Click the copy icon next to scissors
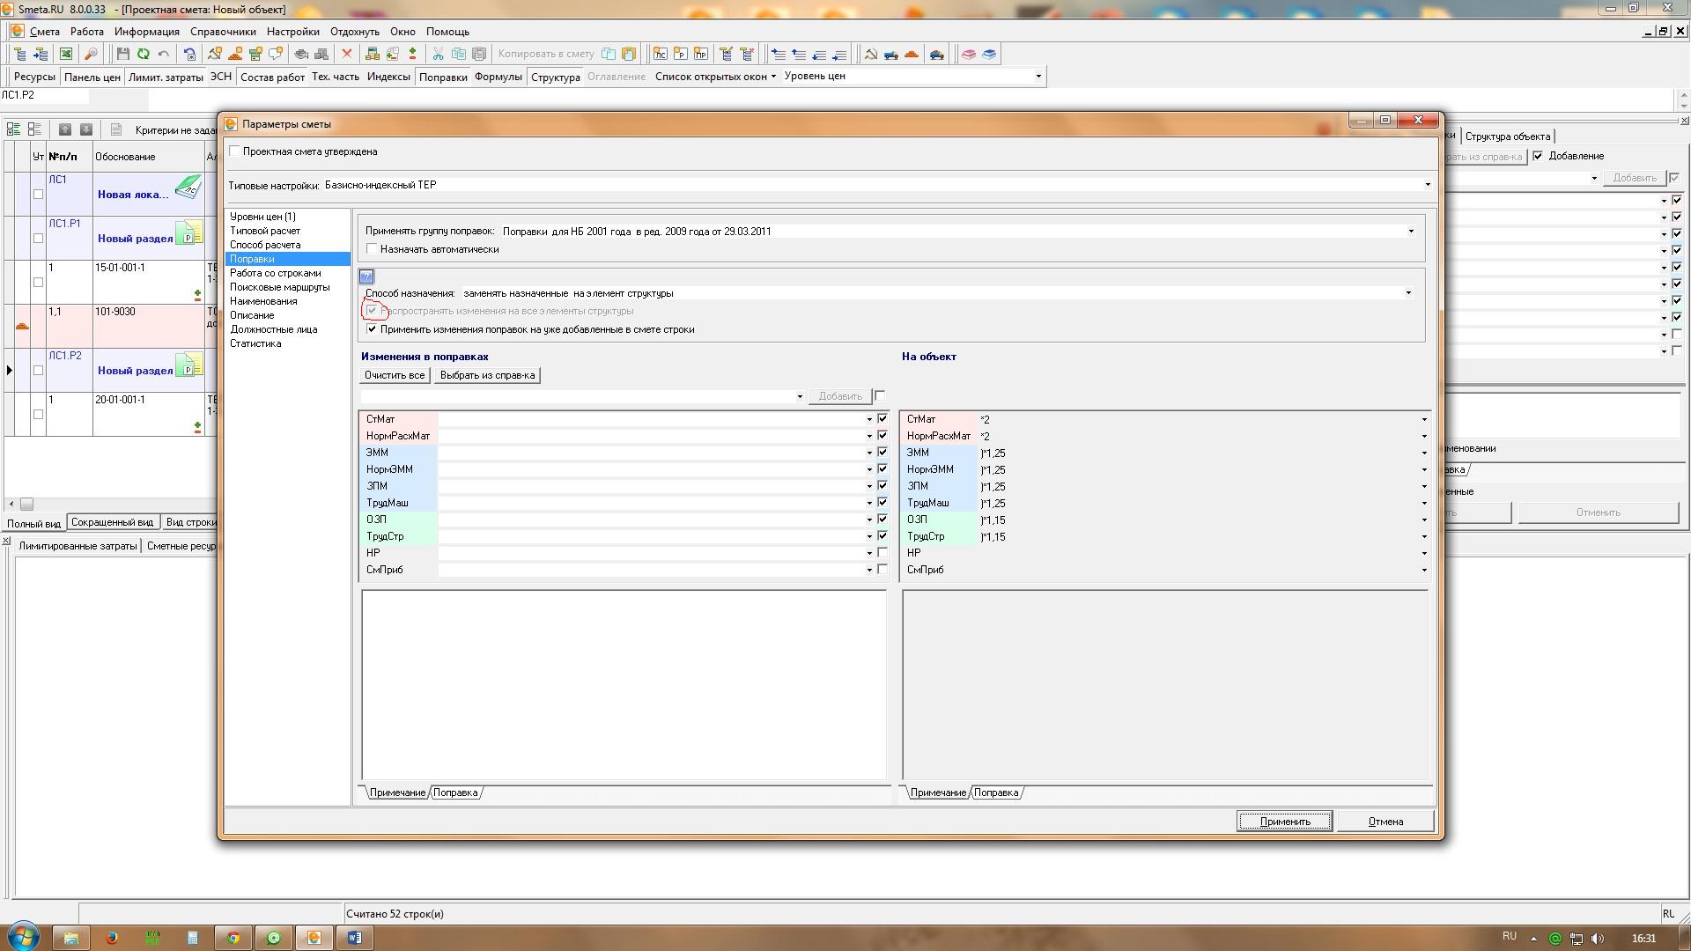This screenshot has height=951, width=1691. [458, 54]
